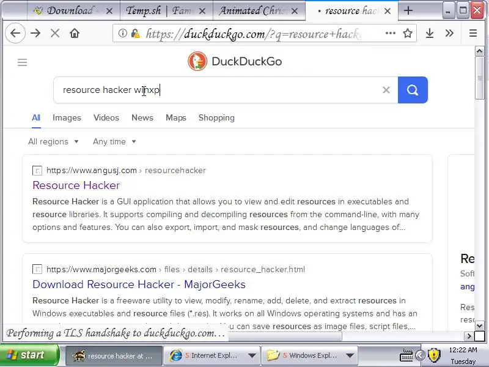Click majorgeeks.com result favicon
The image size is (489, 367).
[37, 269]
